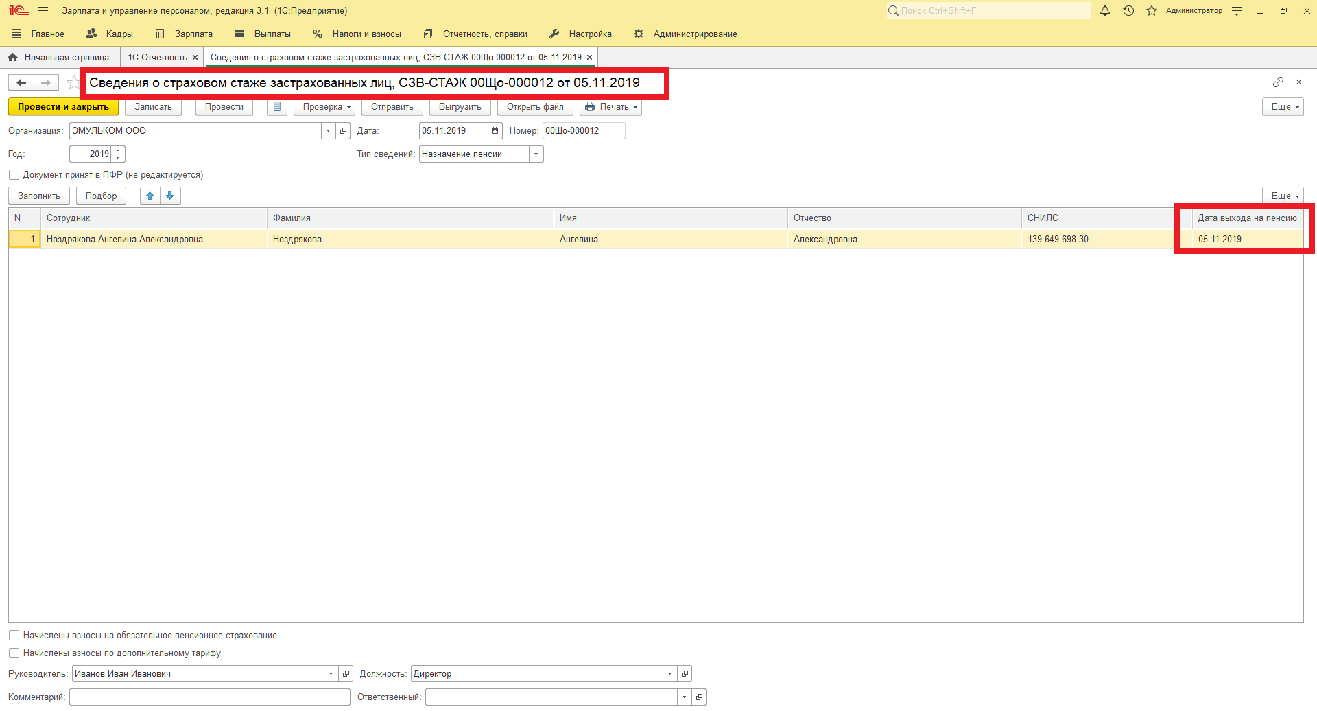Click 'Провести и закрыть' button
The width and height of the screenshot is (1317, 711).
coord(63,107)
